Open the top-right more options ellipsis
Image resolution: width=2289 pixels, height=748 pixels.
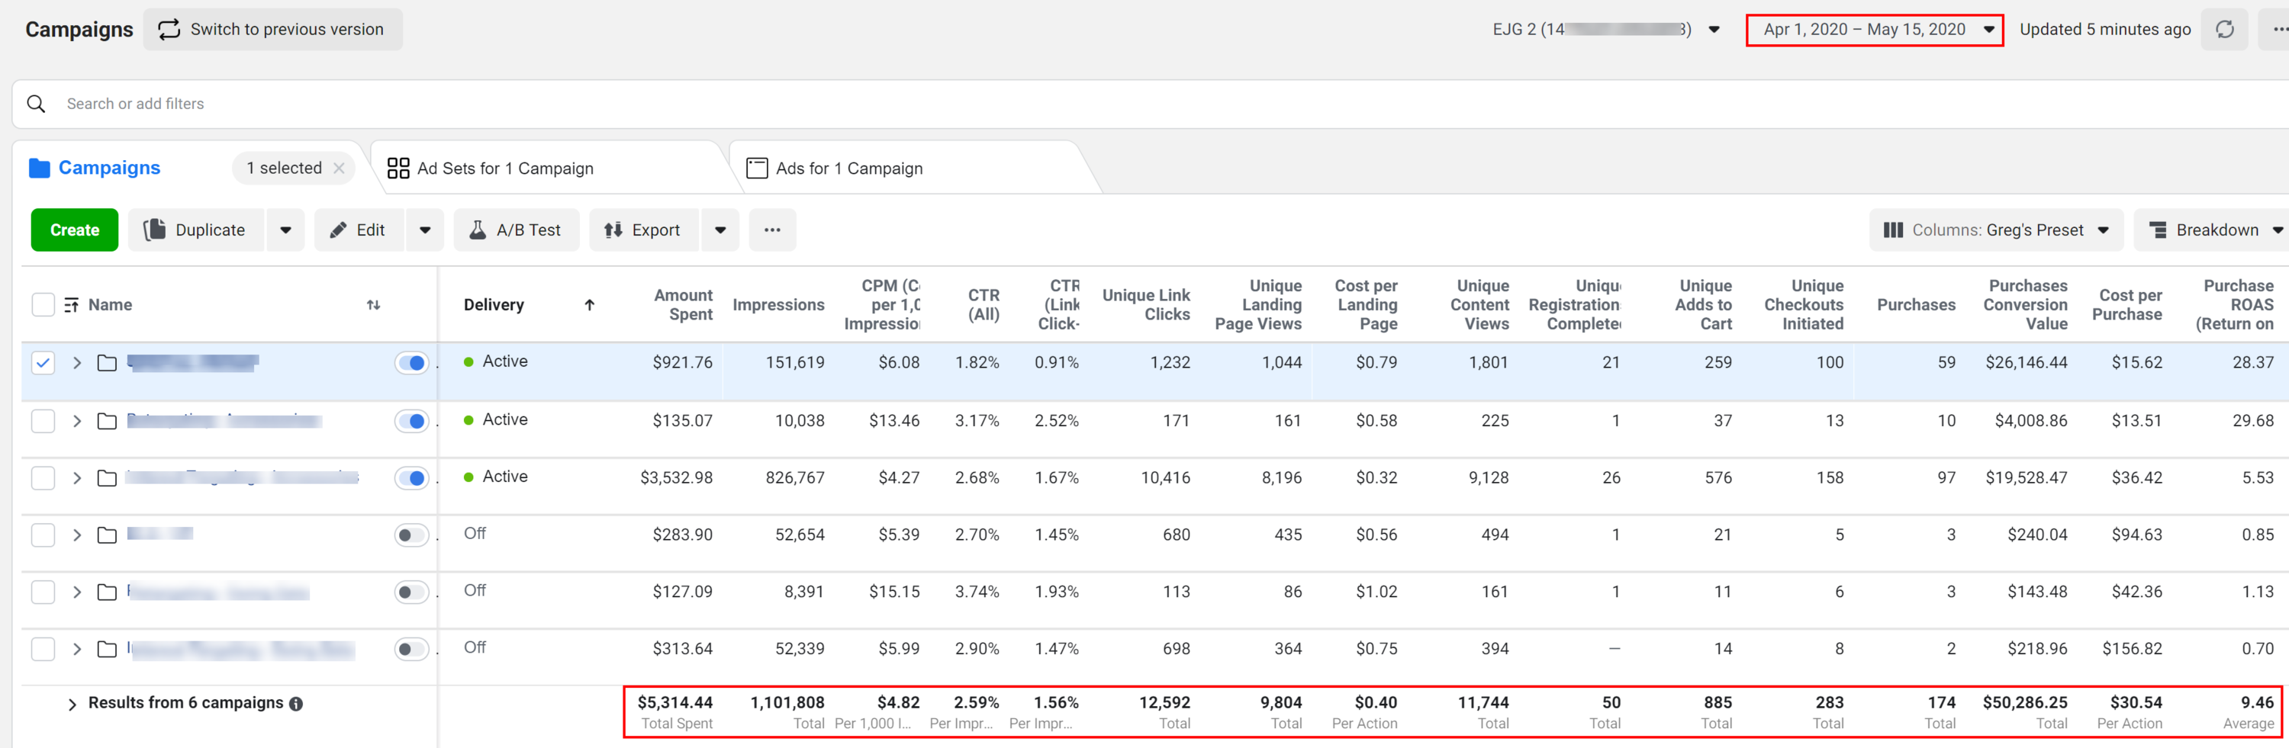tap(2279, 29)
